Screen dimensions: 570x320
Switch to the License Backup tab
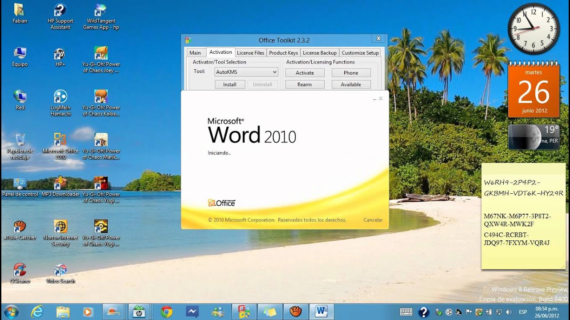pyautogui.click(x=320, y=53)
